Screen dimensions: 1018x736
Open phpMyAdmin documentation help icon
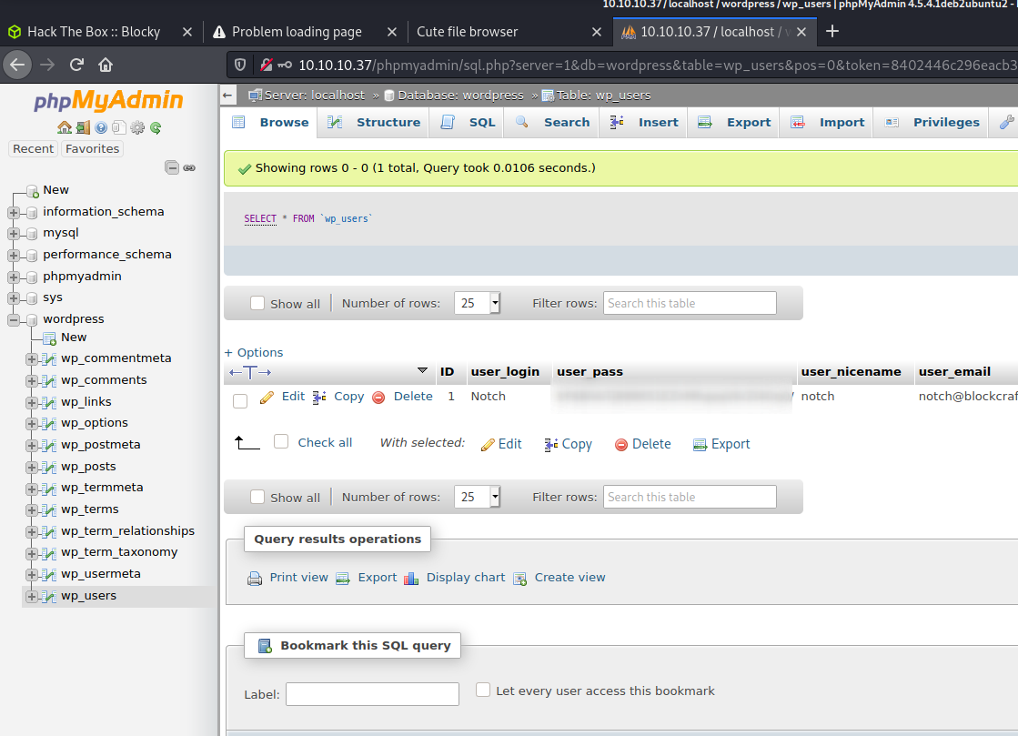101,127
